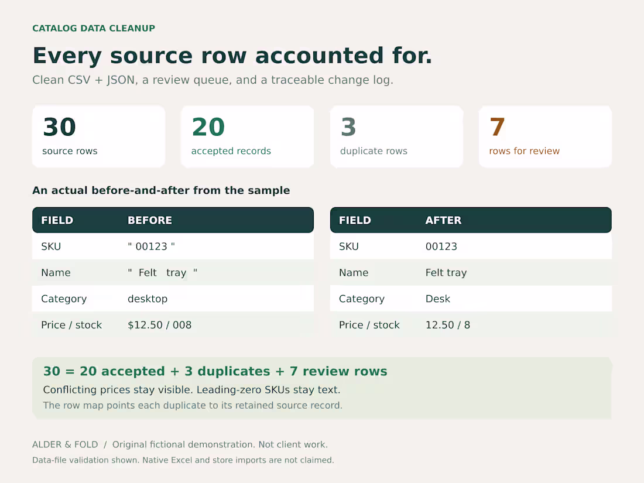644x483 pixels.
Task: Click the 'Every source row accounted for.' headline
Action: point(232,56)
